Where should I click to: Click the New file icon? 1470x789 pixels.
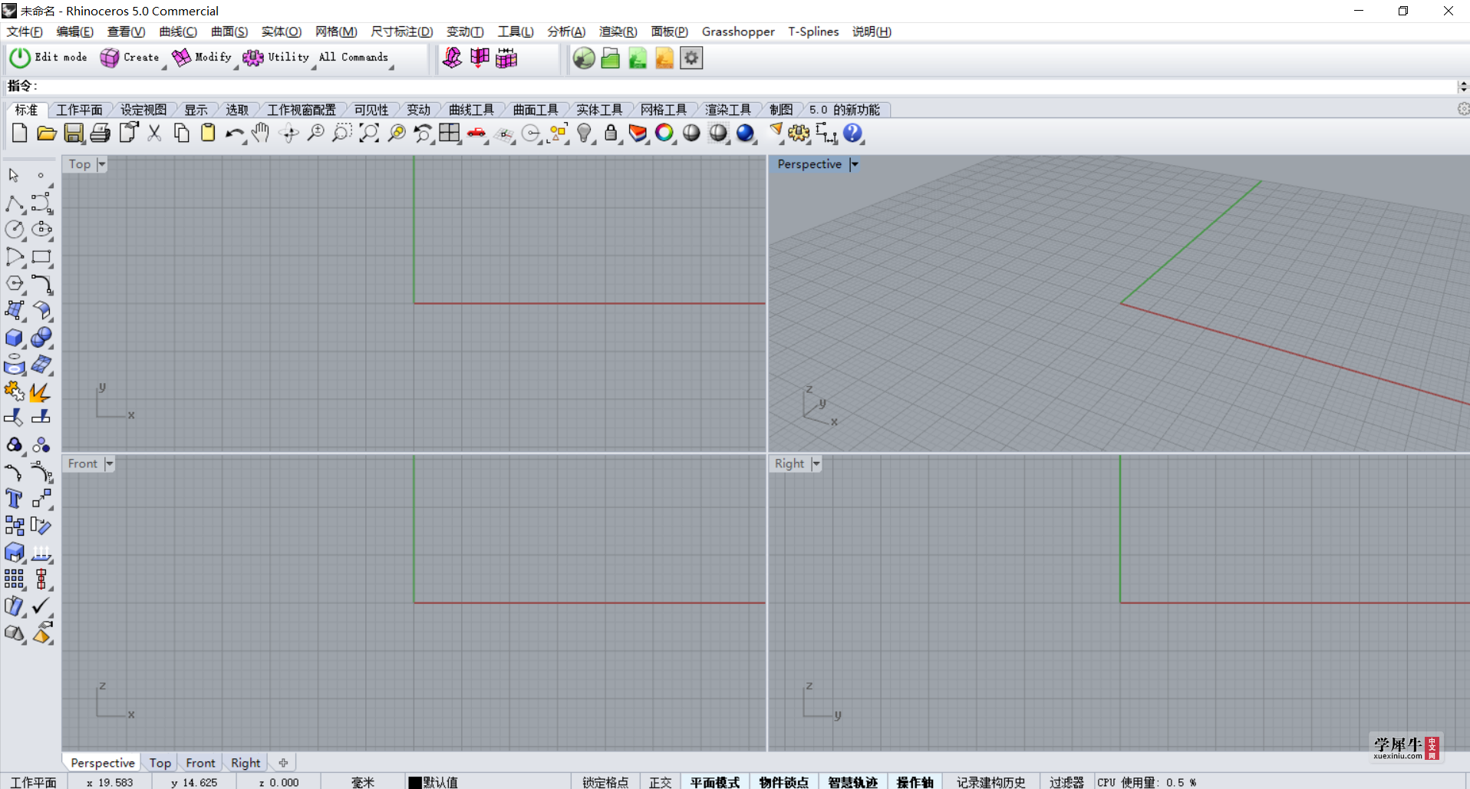click(19, 134)
